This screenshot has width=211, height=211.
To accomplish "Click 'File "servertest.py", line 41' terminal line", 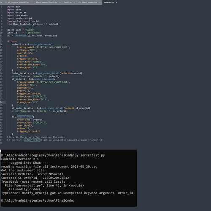I will tap(44, 185).
